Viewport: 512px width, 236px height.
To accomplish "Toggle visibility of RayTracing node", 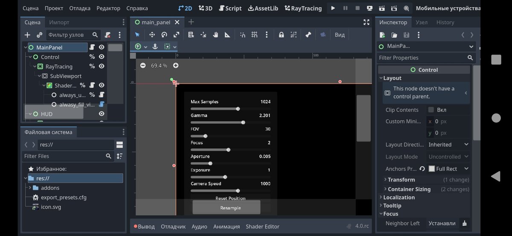I will coord(102,66).
